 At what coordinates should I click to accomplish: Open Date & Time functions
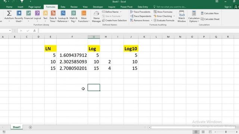pyautogui.click(x=53, y=16)
